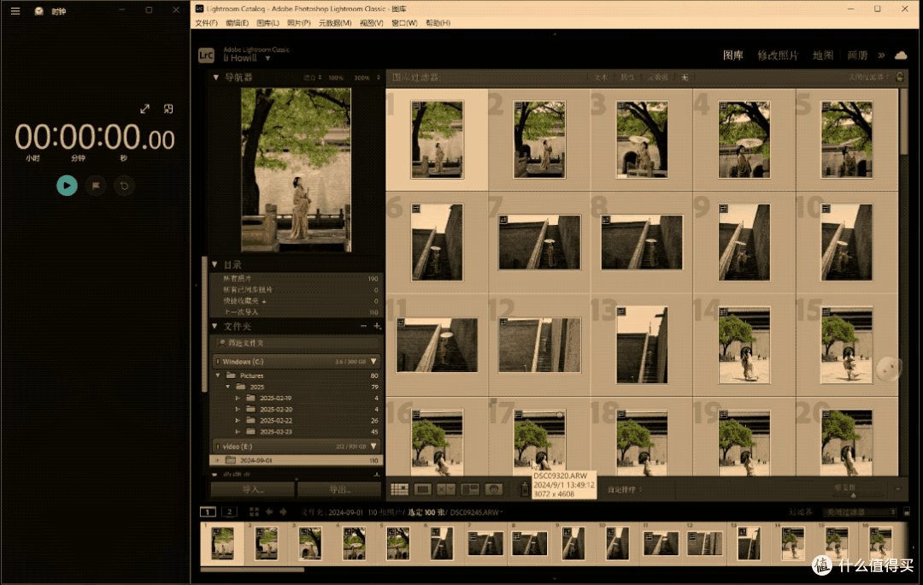The width and height of the screenshot is (923, 585).
Task: Click the 筛选文件夹 search field
Action: point(297,343)
